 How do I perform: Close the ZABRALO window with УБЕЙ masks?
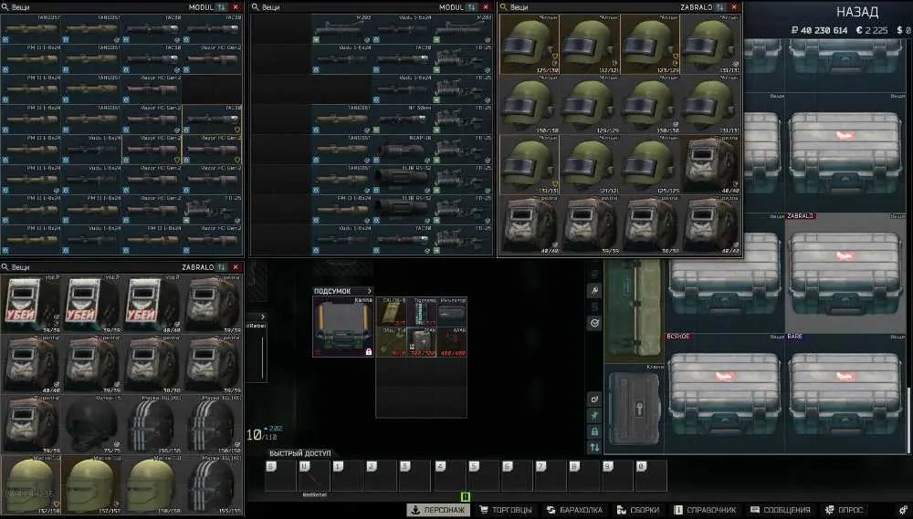coord(236,267)
